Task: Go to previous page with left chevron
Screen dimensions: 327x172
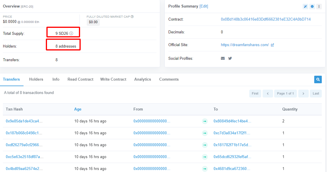Action: click(268, 93)
